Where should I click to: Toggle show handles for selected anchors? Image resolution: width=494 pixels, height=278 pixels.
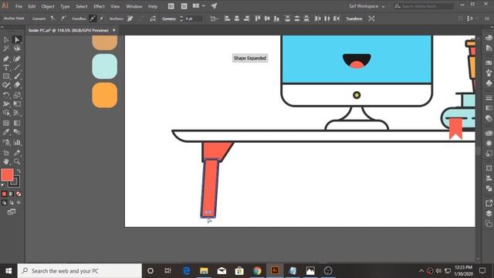(93, 19)
